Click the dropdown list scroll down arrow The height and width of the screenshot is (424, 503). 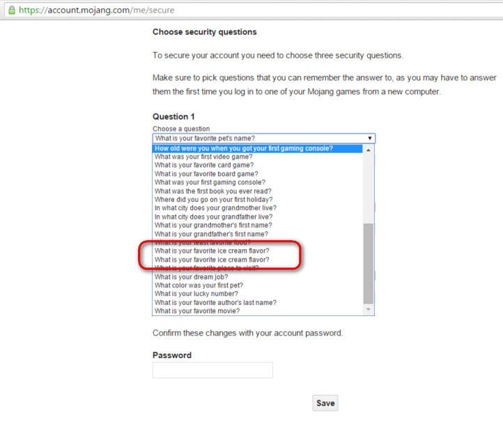click(x=369, y=311)
